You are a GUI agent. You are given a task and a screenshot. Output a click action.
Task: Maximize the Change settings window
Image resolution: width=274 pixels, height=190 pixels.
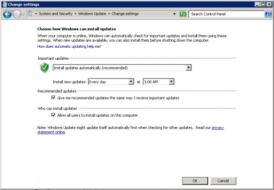pyautogui.click(x=263, y=4)
